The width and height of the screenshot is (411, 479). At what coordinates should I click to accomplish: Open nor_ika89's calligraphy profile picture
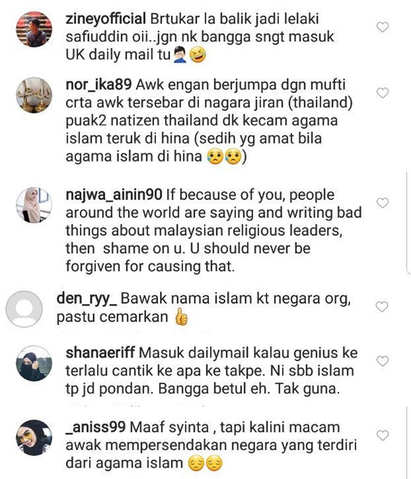34,95
